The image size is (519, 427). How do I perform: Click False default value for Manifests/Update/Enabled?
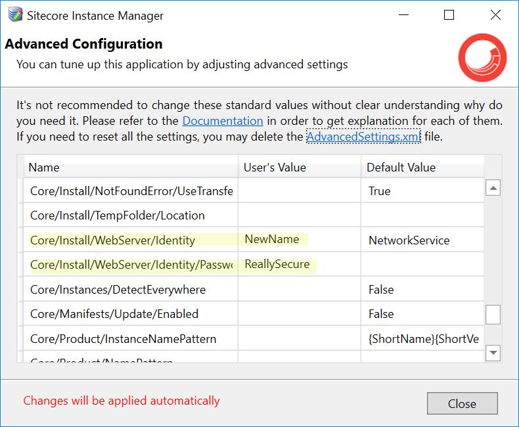click(x=422, y=314)
